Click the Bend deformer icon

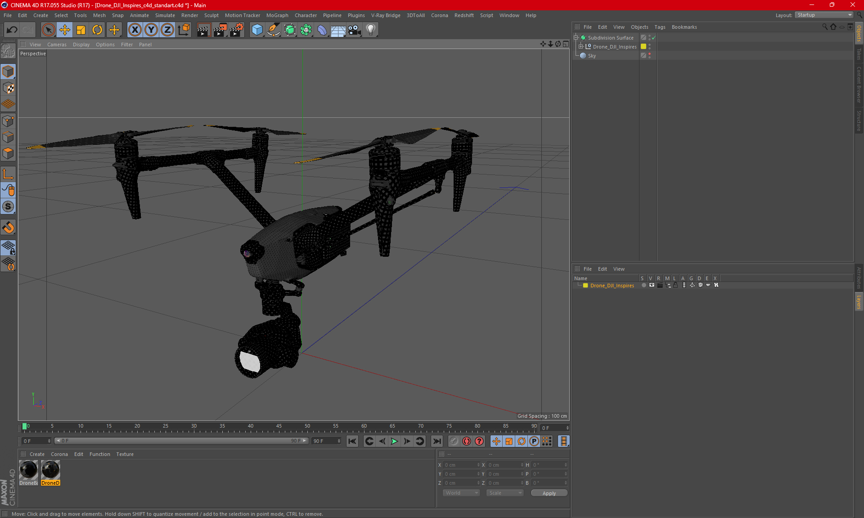click(322, 30)
